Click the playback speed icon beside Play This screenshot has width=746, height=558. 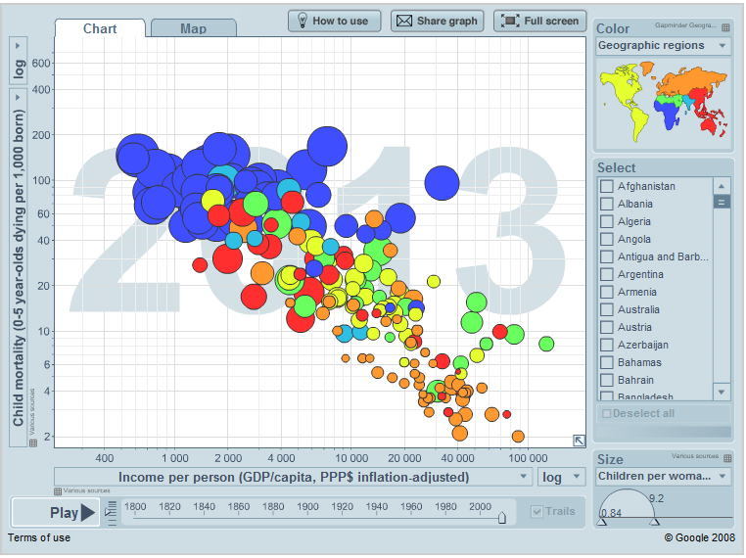(x=111, y=510)
